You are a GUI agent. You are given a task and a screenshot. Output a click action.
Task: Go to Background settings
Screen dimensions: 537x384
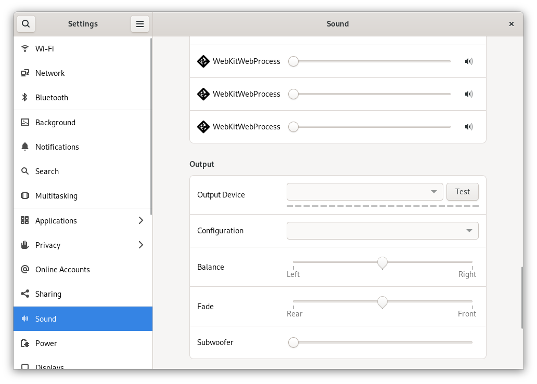[x=82, y=122]
